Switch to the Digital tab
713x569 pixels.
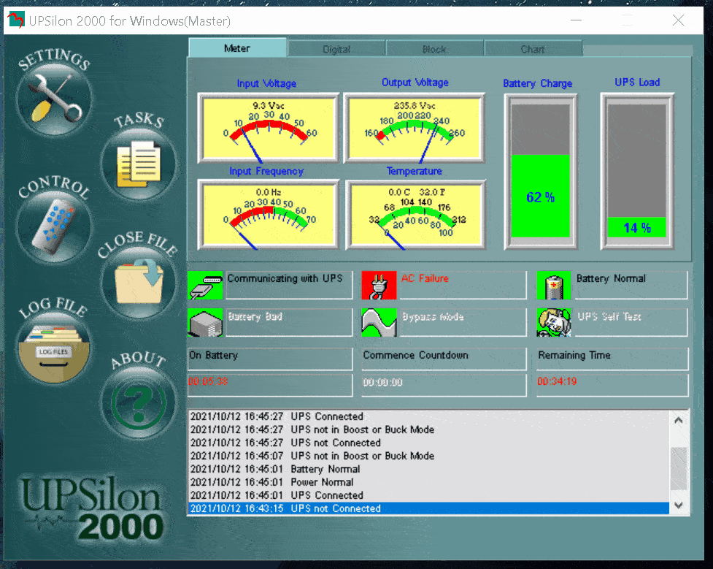pos(336,49)
